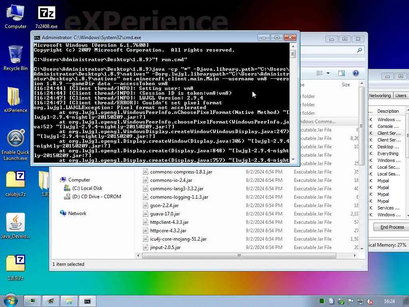The height and width of the screenshot is (307, 409).
Task: Open the Recycle Bin desktop icon
Action: (16, 58)
